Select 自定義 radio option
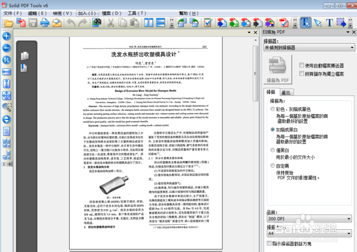The width and height of the screenshot is (357, 252). pyautogui.click(x=273, y=166)
